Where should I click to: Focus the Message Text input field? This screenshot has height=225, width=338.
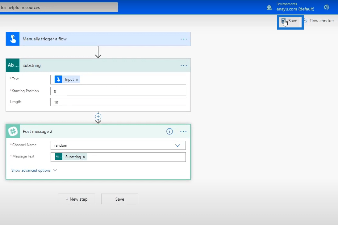118,157
